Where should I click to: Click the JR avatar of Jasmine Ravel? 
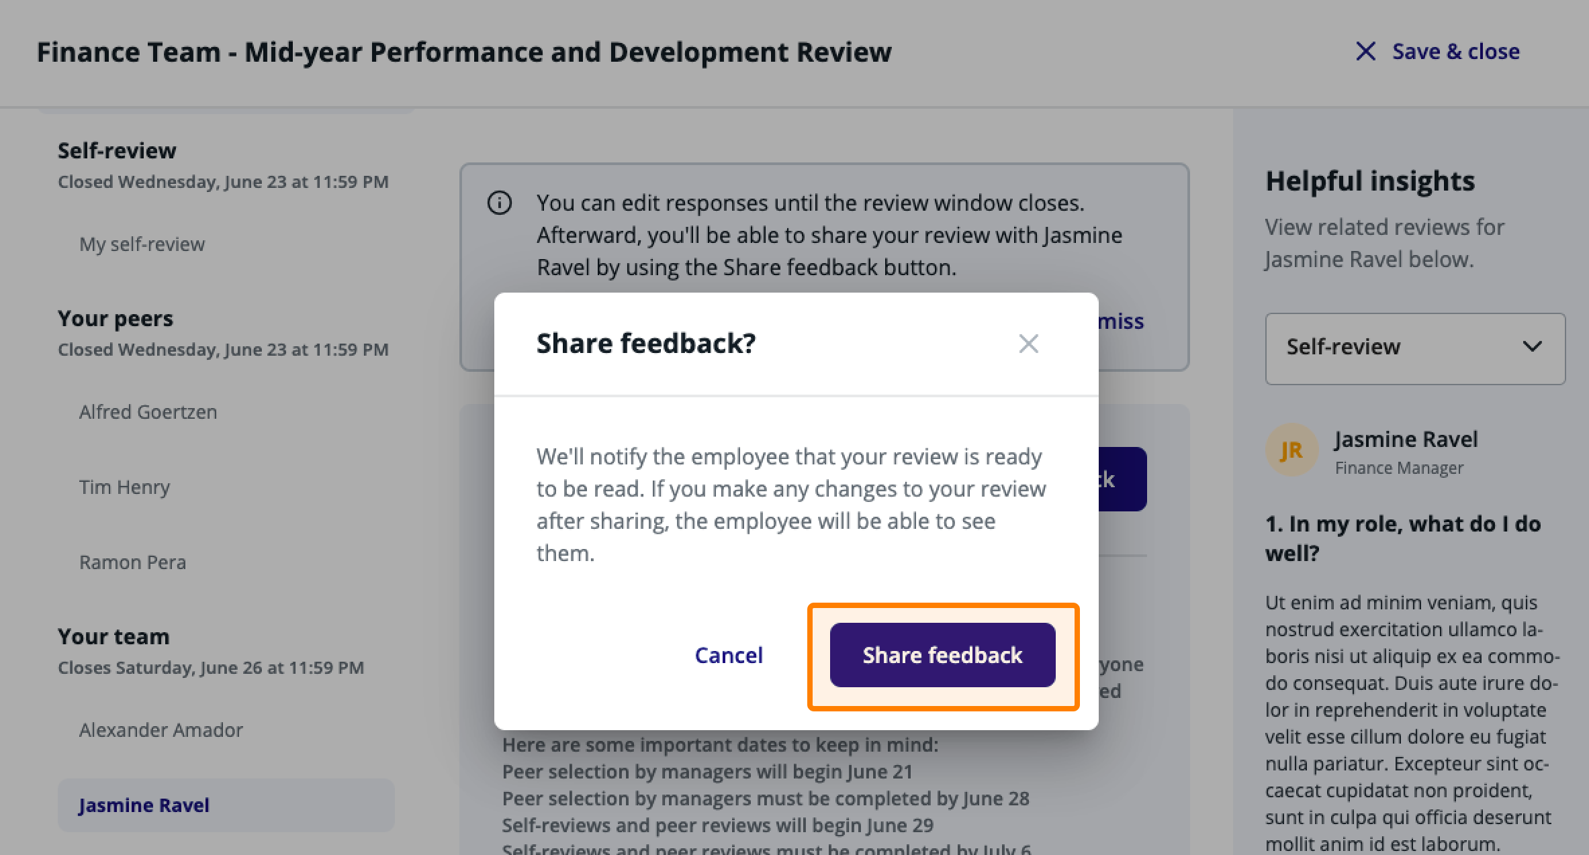[1291, 450]
